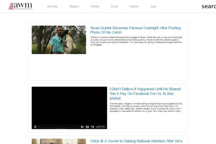Click the Texas hunter article excerpt text

click(136, 41)
